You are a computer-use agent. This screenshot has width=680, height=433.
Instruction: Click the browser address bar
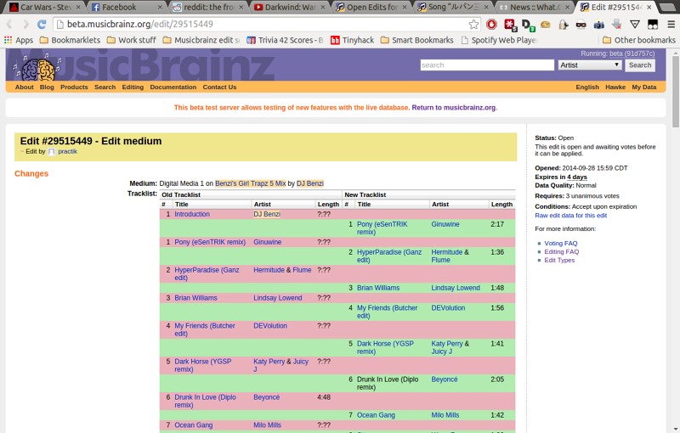[x=266, y=25]
